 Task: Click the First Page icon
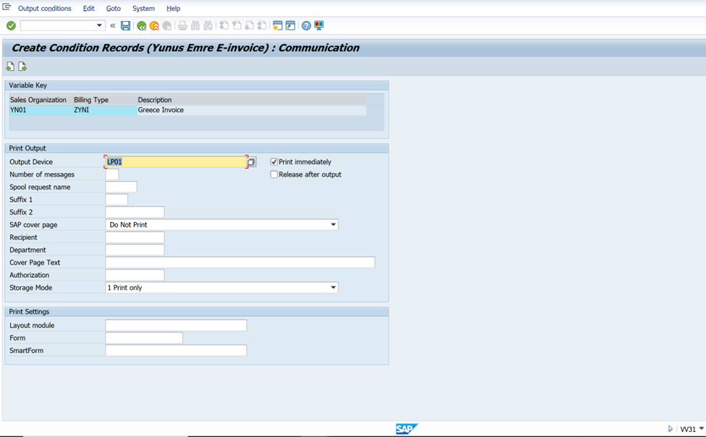click(224, 25)
